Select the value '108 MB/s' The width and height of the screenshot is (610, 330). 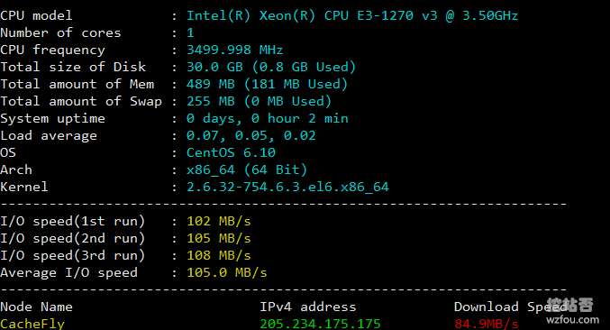coord(219,255)
